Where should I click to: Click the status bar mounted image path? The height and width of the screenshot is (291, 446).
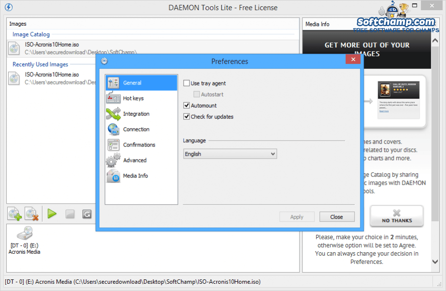click(132, 282)
